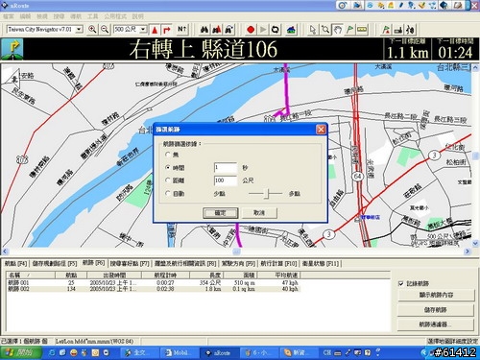Toggle the N↑ north-up icon
This screenshot has height=360, width=480.
point(181,30)
